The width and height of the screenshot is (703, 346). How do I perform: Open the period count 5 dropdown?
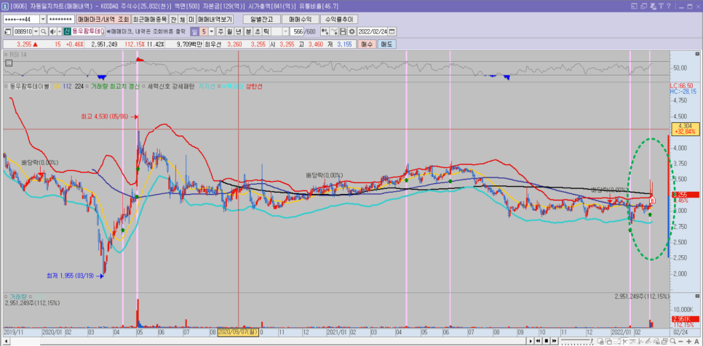212,32
